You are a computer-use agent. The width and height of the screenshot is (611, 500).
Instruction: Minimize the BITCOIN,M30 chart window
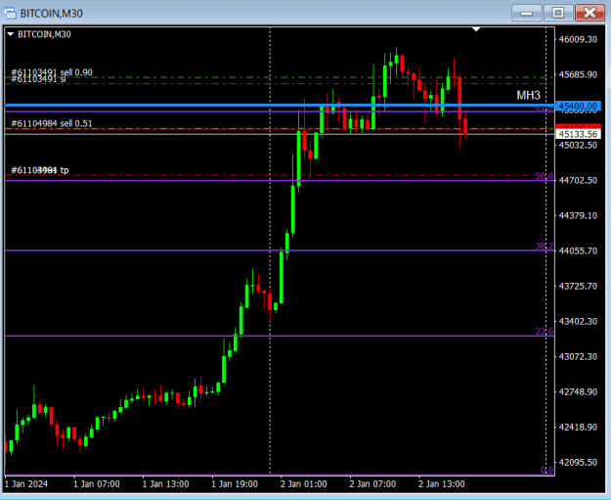coord(527,13)
